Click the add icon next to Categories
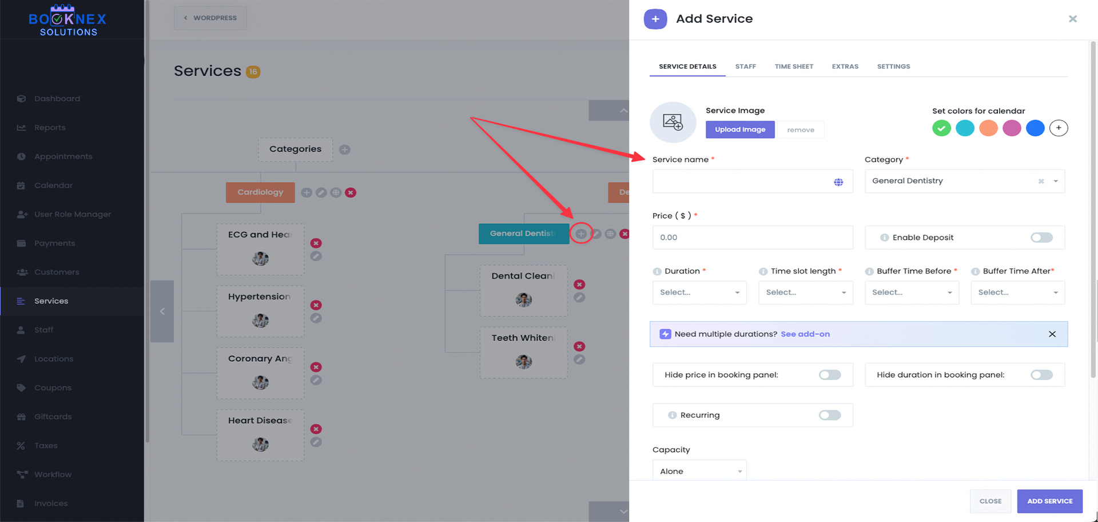Image resolution: width=1098 pixels, height=522 pixels. (x=344, y=149)
